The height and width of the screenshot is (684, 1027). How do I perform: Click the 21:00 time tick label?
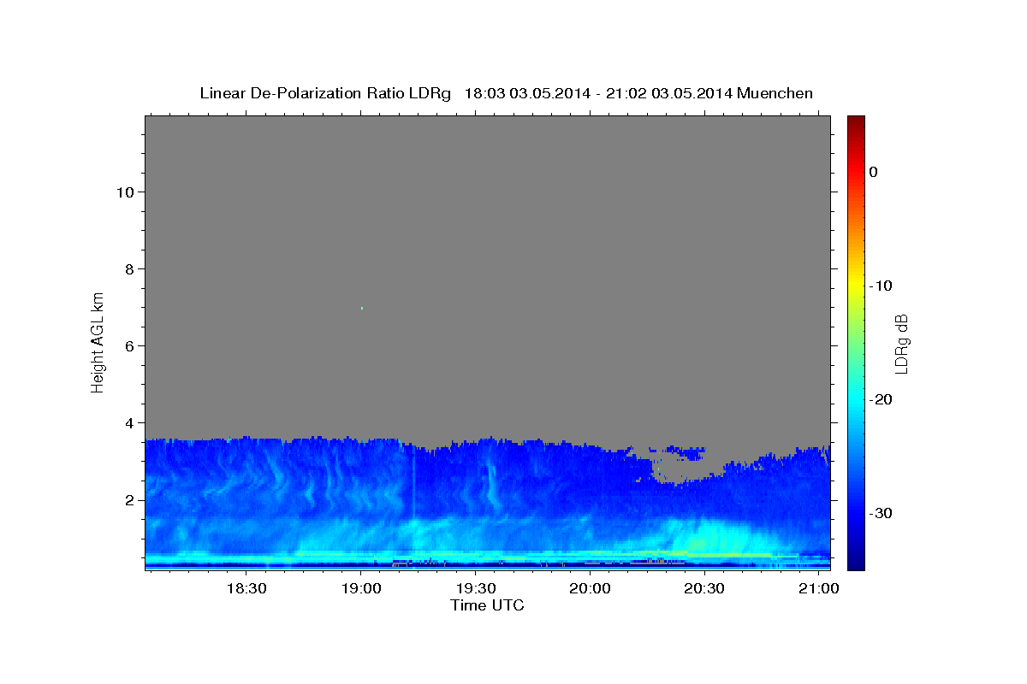pyautogui.click(x=820, y=589)
